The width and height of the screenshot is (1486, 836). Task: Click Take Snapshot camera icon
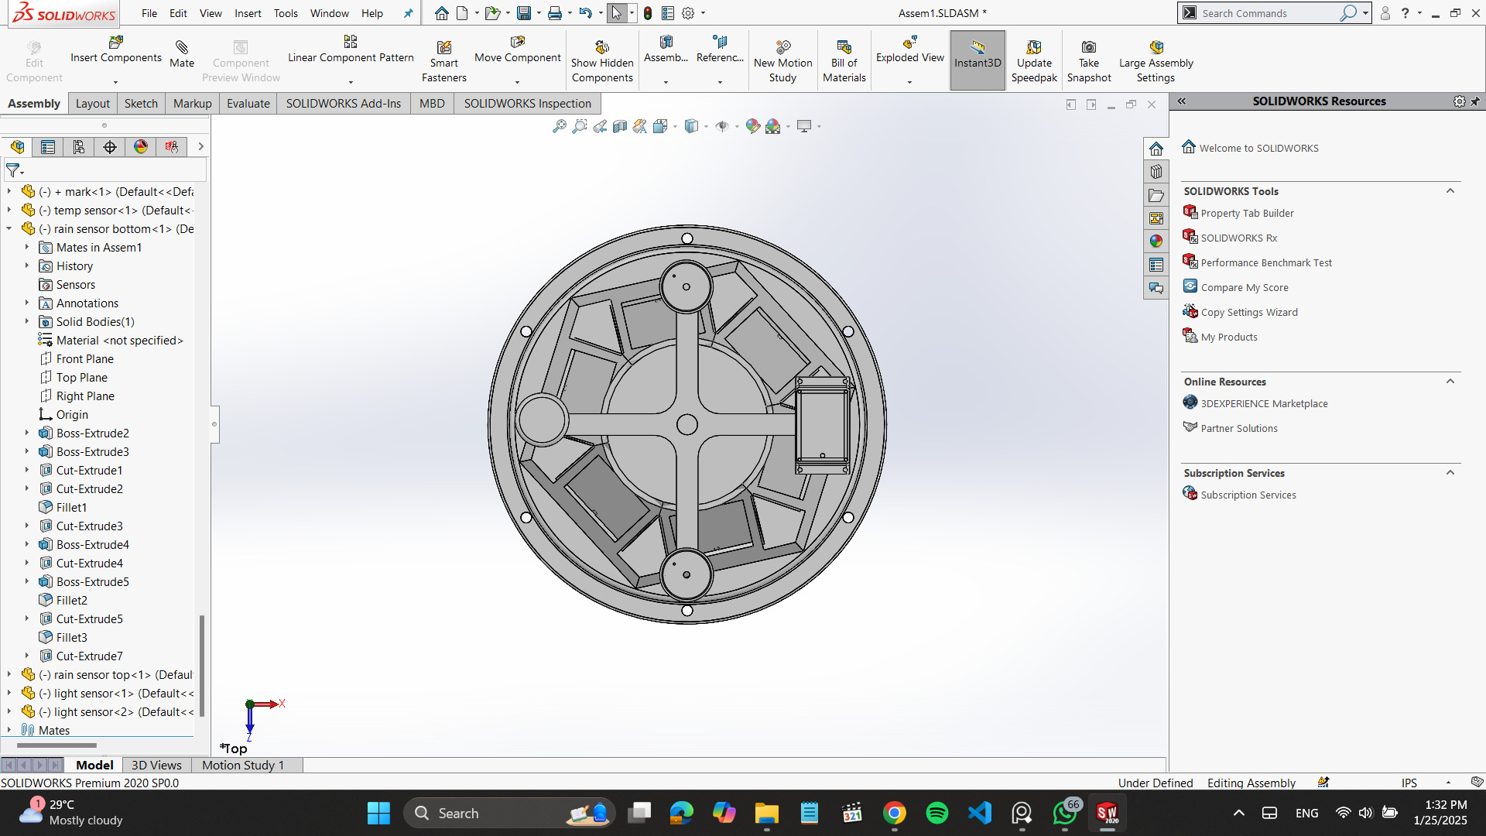tap(1088, 47)
